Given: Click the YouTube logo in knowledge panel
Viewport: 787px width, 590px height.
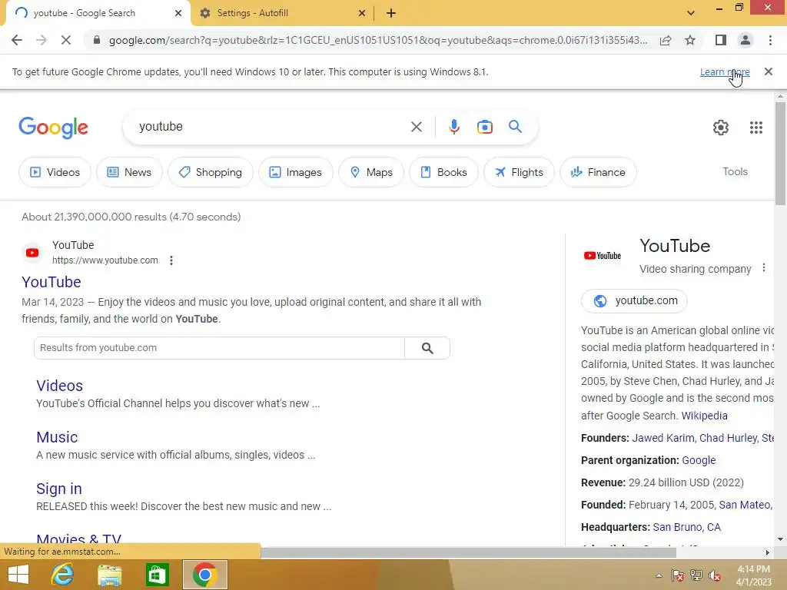Looking at the screenshot, I should (x=603, y=256).
